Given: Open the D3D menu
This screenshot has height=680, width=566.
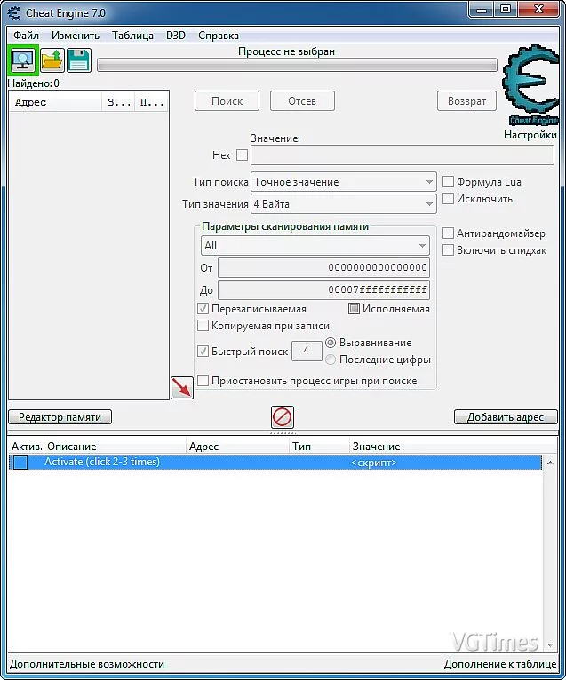Looking at the screenshot, I should click(176, 36).
